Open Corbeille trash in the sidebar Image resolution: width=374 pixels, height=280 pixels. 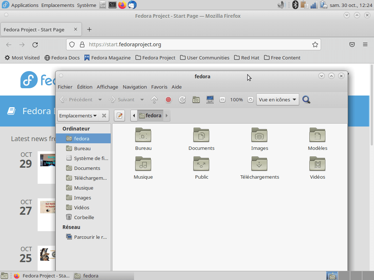click(x=83, y=217)
